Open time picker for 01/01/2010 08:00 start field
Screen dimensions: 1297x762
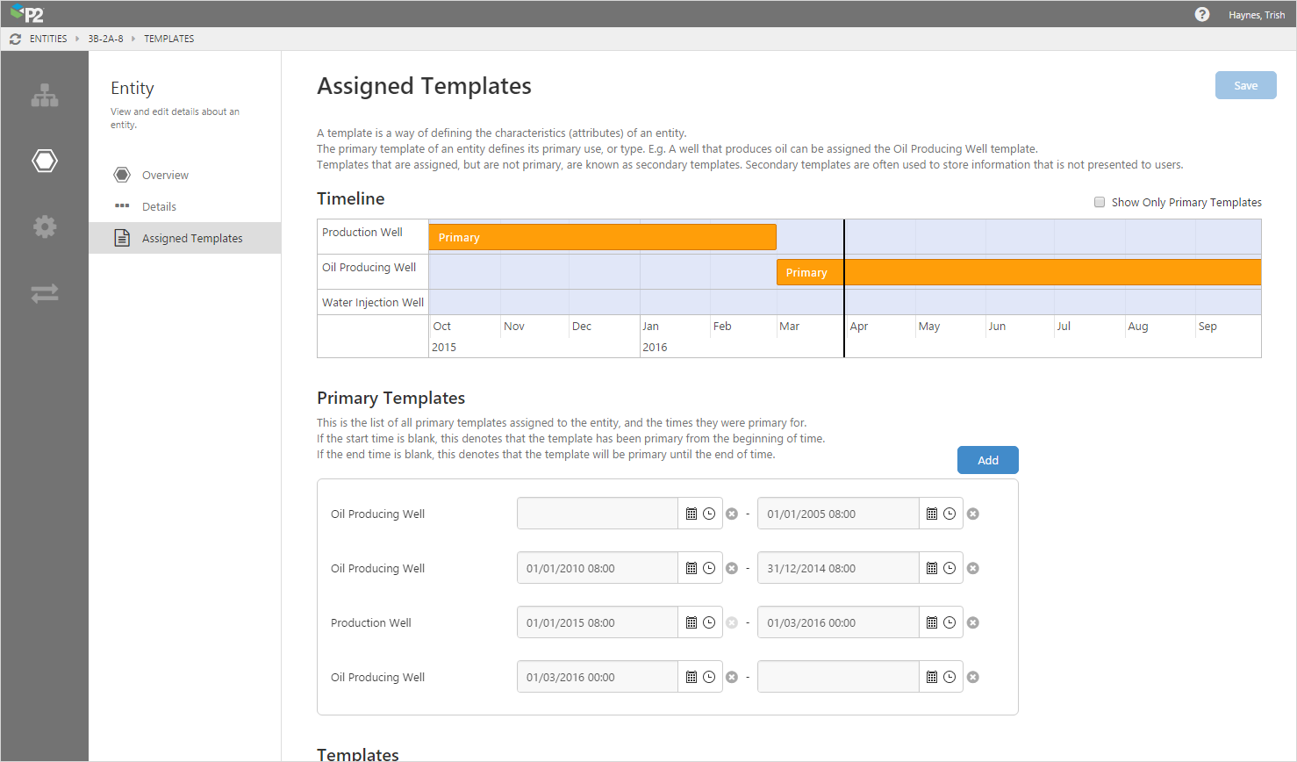pos(709,568)
